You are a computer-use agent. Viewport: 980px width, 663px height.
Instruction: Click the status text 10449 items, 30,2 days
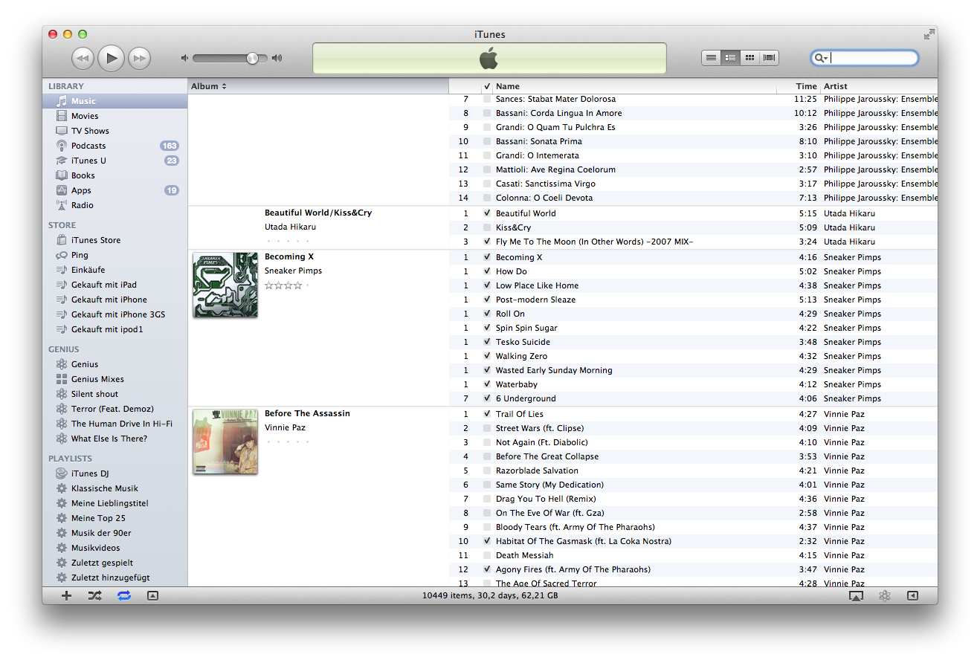point(490,595)
